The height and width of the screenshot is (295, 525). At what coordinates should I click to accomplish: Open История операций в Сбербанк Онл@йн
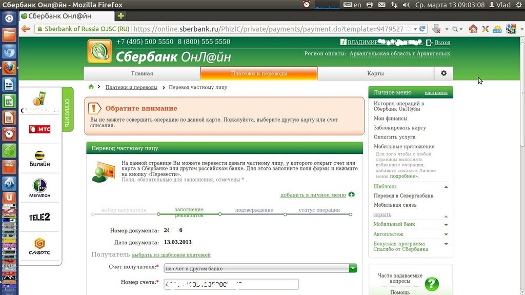click(x=399, y=106)
